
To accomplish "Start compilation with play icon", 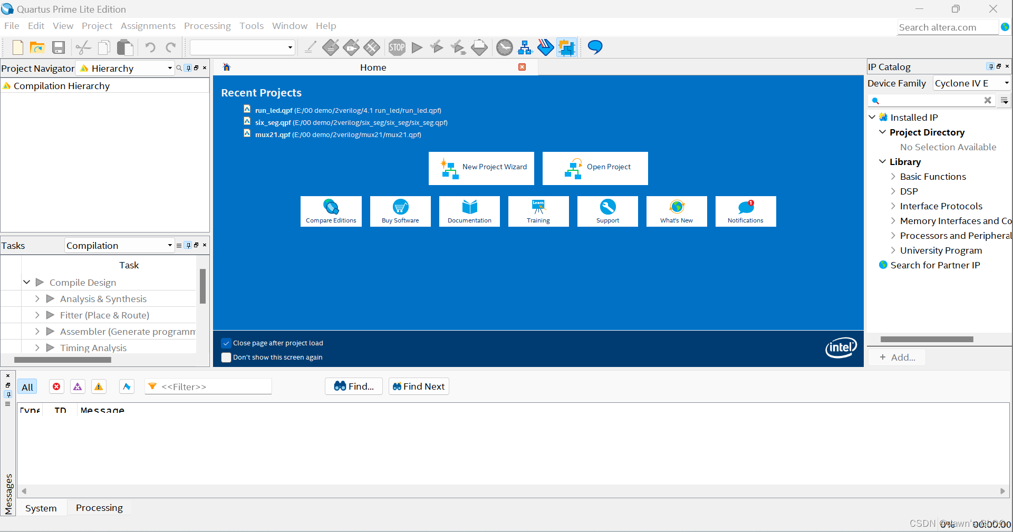I will coord(417,47).
